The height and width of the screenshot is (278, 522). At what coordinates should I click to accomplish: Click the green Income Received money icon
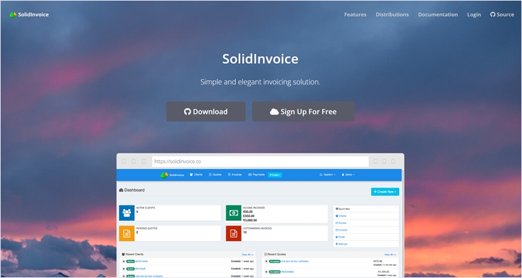234,212
